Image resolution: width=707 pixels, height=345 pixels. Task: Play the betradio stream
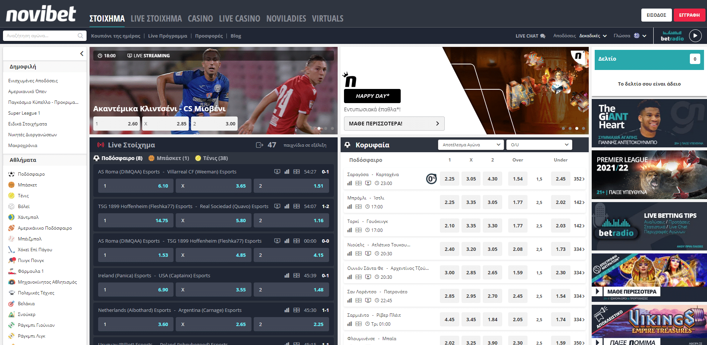coord(695,36)
